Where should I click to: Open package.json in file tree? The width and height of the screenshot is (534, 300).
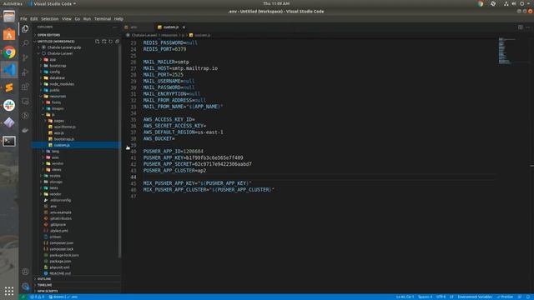click(60, 261)
